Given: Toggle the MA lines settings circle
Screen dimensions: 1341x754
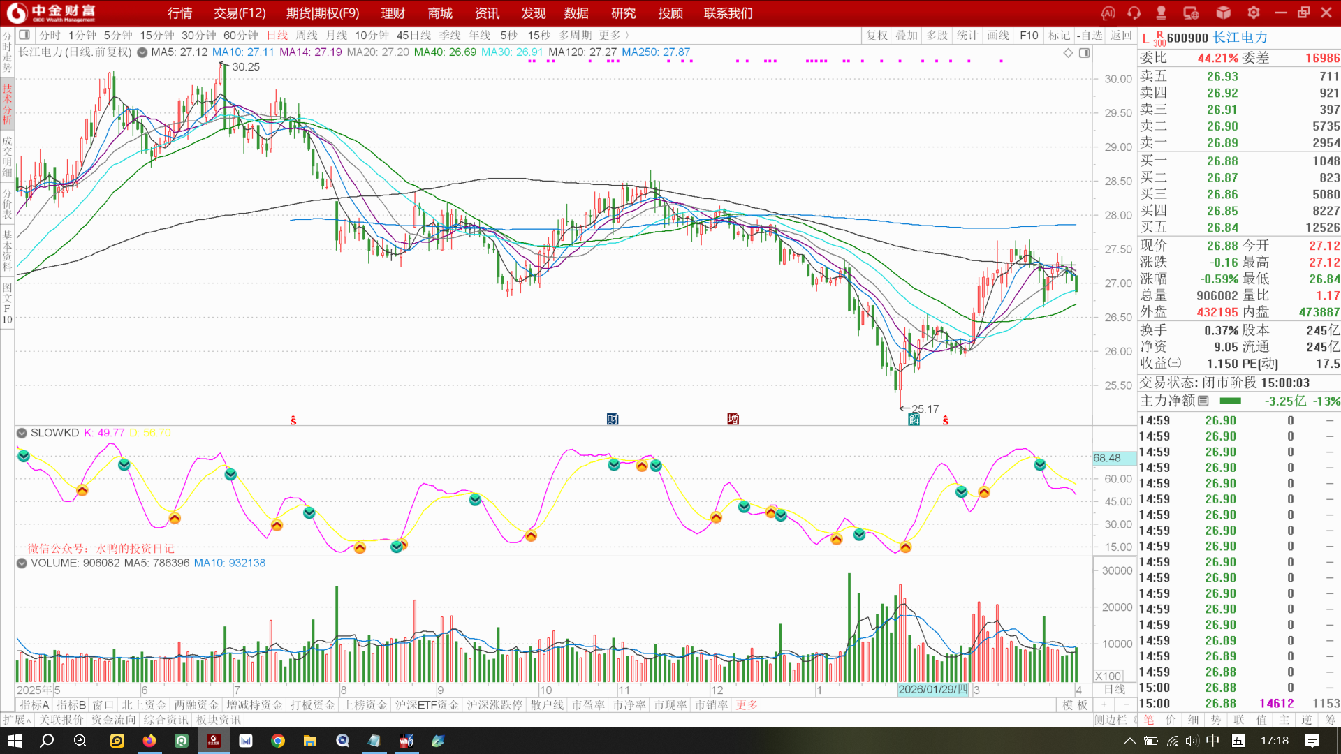Looking at the screenshot, I should [142, 52].
